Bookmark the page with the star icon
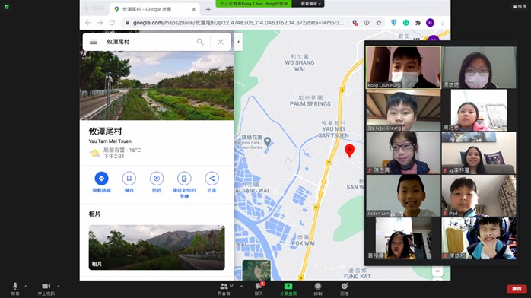531x298 pixels. point(379,23)
